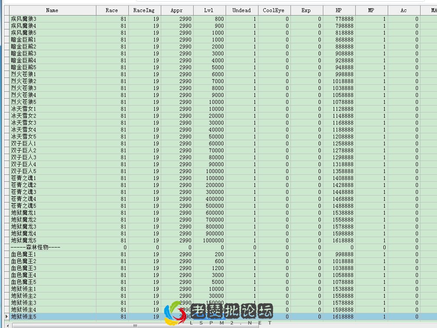Select the 疾风魔狼3 name cell
Screen dimensions: 437x328
(x=24, y=19)
